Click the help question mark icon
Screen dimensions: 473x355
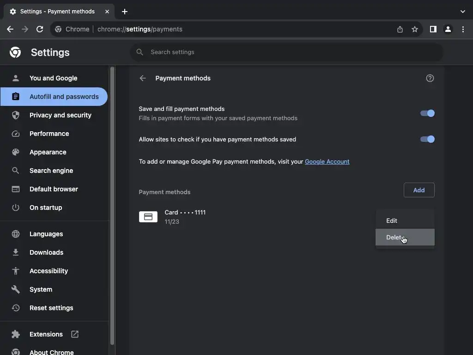pyautogui.click(x=430, y=78)
